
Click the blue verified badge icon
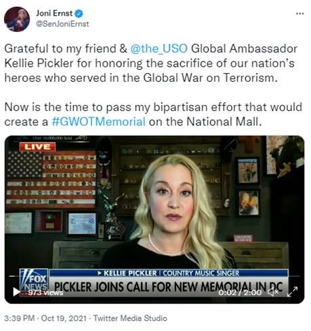tap(79, 14)
